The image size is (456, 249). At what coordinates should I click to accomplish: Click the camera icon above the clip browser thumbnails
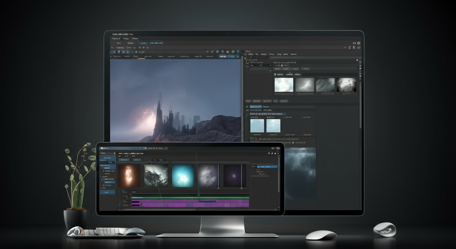pyautogui.click(x=275, y=75)
